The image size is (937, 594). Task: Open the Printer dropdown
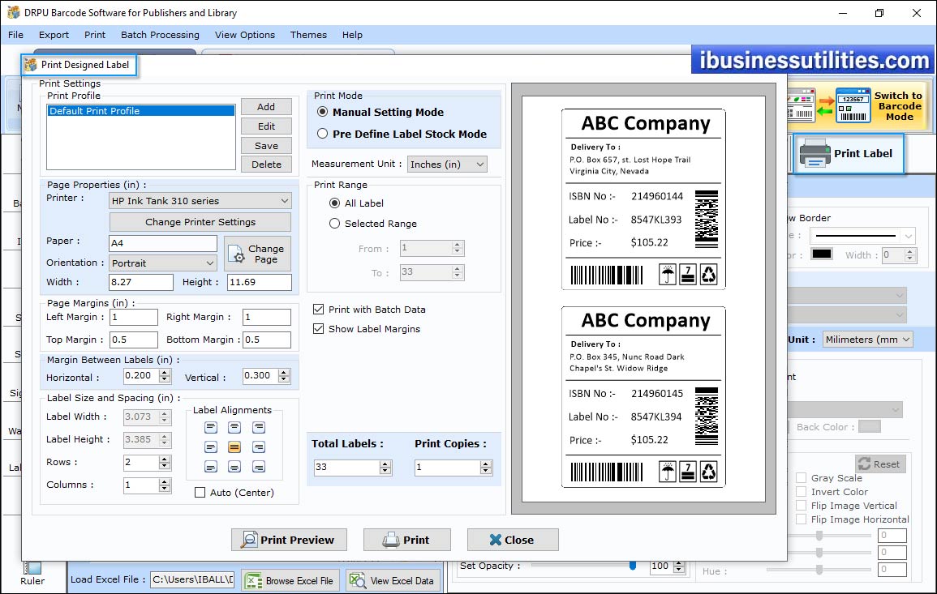pyautogui.click(x=200, y=201)
